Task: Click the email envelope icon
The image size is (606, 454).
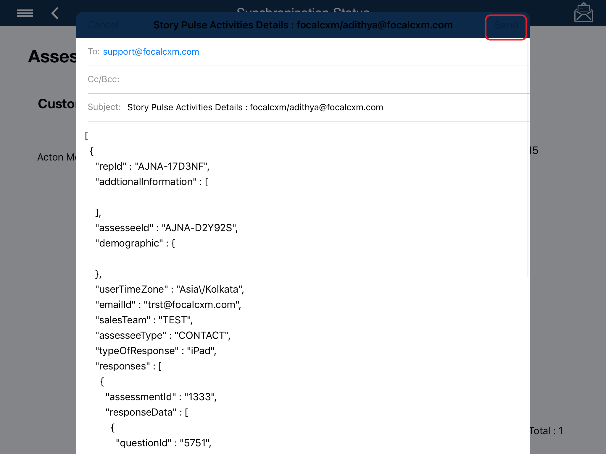Action: 583,13
